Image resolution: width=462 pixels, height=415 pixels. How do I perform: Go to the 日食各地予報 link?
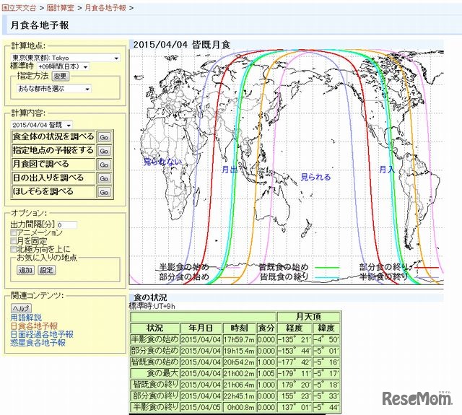[34, 326]
